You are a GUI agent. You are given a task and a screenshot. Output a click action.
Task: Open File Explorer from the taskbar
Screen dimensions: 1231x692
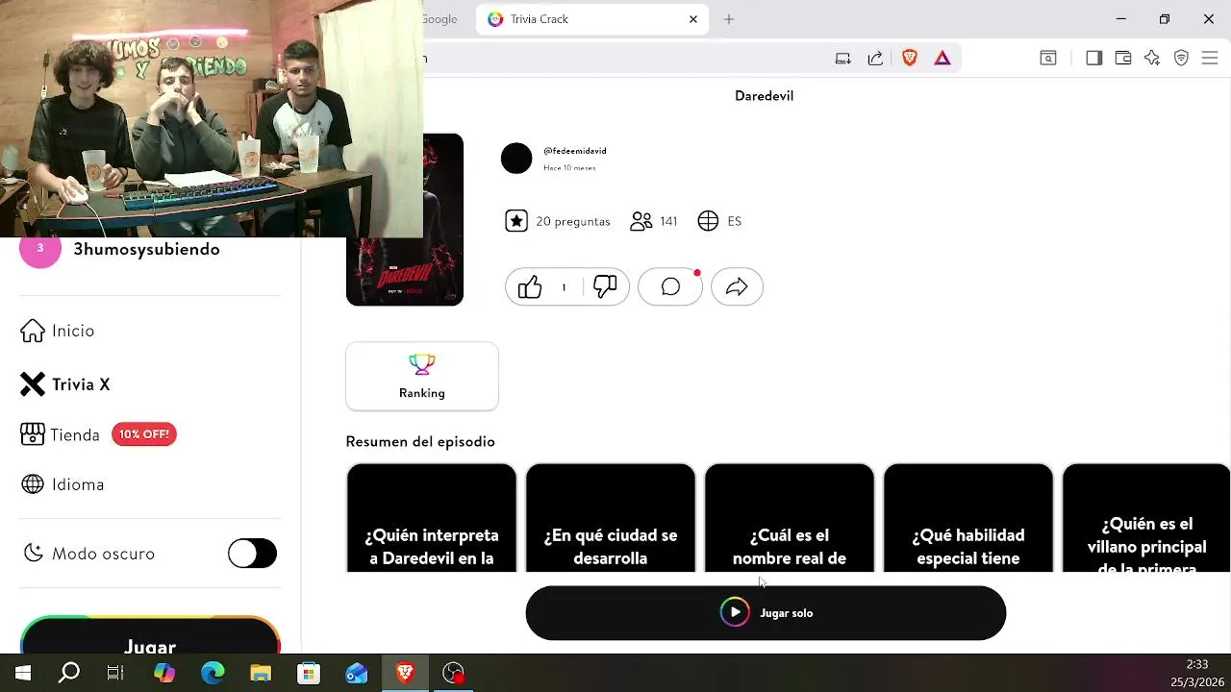click(261, 673)
